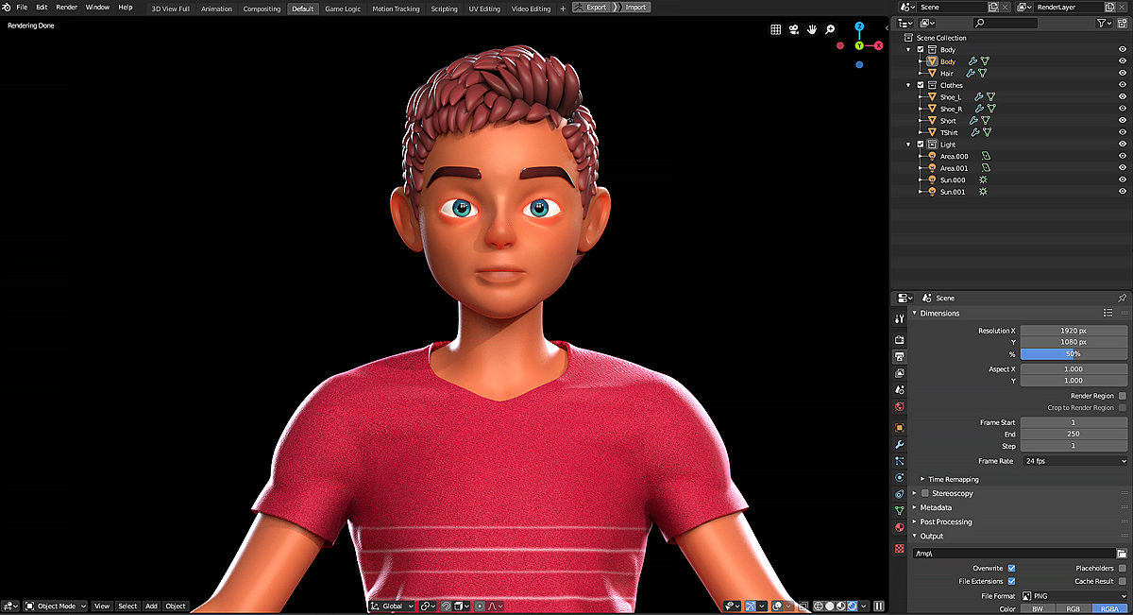Expand the Post Processing panel
Image resolution: width=1133 pixels, height=615 pixels.
914,521
